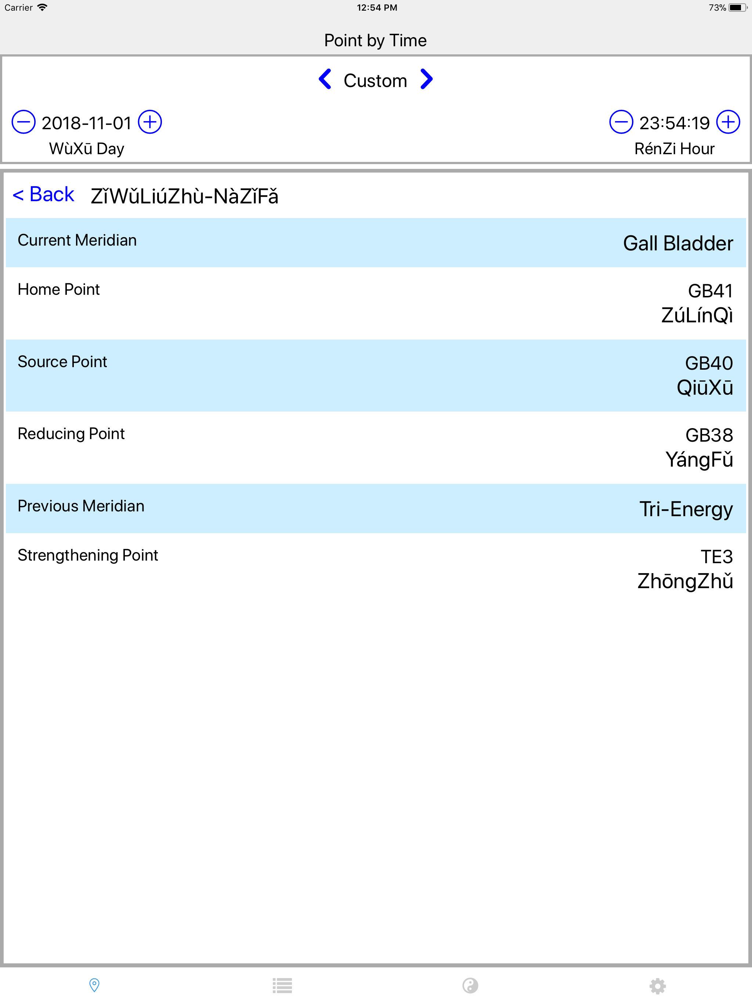Select the Previous Meridian row label
Viewport: 752px width, 1003px height.
click(x=81, y=506)
